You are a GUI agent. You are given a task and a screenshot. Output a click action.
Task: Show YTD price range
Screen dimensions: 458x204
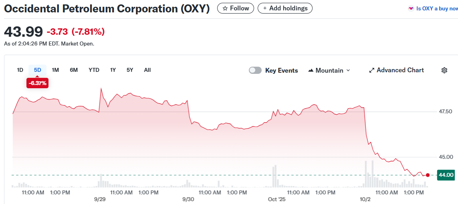coord(94,70)
